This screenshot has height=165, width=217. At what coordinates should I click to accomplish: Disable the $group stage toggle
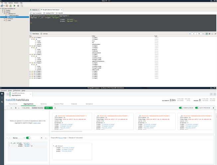28,138
